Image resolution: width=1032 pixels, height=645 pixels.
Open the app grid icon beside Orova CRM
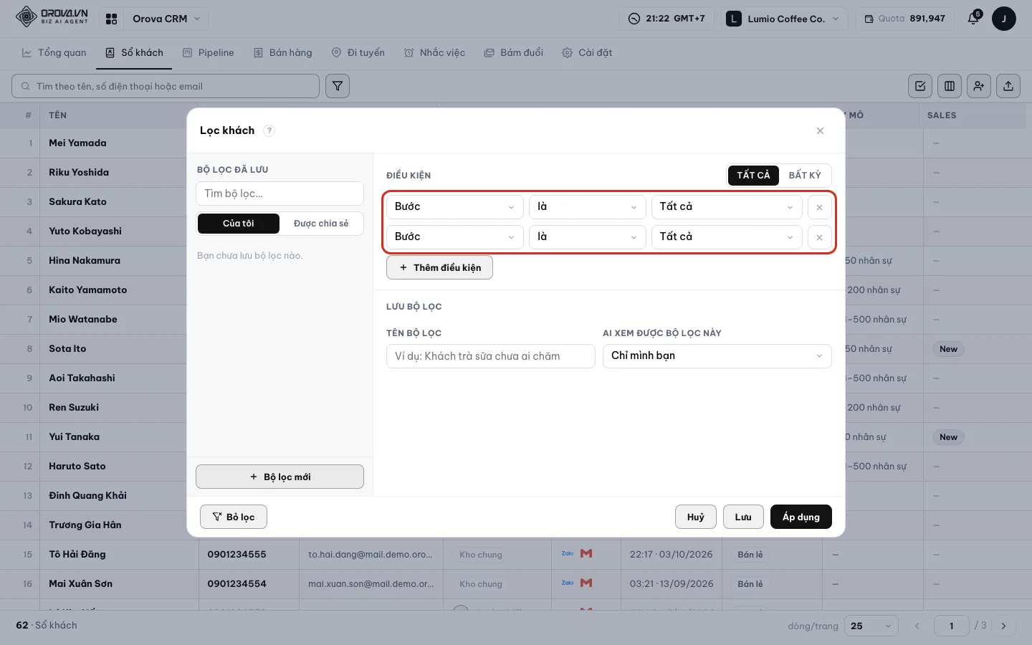coord(111,19)
